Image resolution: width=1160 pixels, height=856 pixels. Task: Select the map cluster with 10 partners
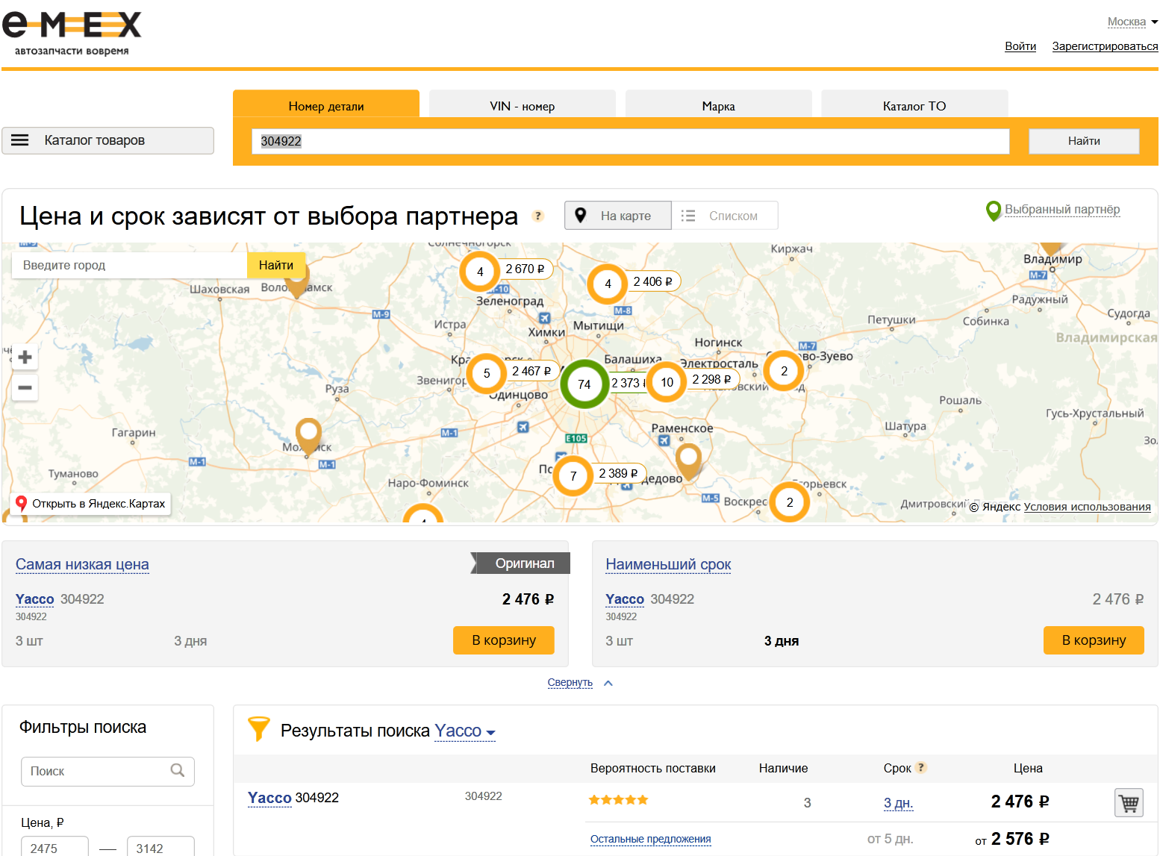pos(667,382)
